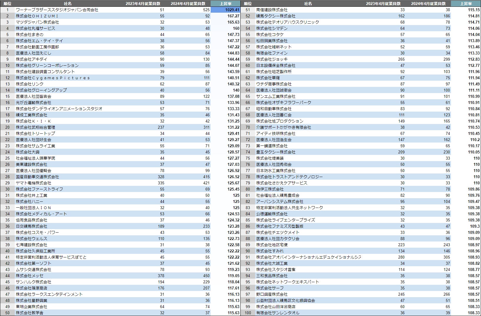Screen dimensions: 481x316
Task: Select the 株式会社サムライ工業 entry
Action: coord(36,146)
